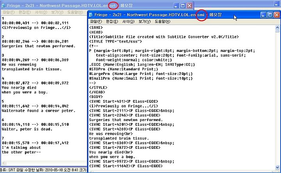Click the '#STDPrn {Name:Standard Print;}' line
281x173 pixels.
tap(124, 69)
